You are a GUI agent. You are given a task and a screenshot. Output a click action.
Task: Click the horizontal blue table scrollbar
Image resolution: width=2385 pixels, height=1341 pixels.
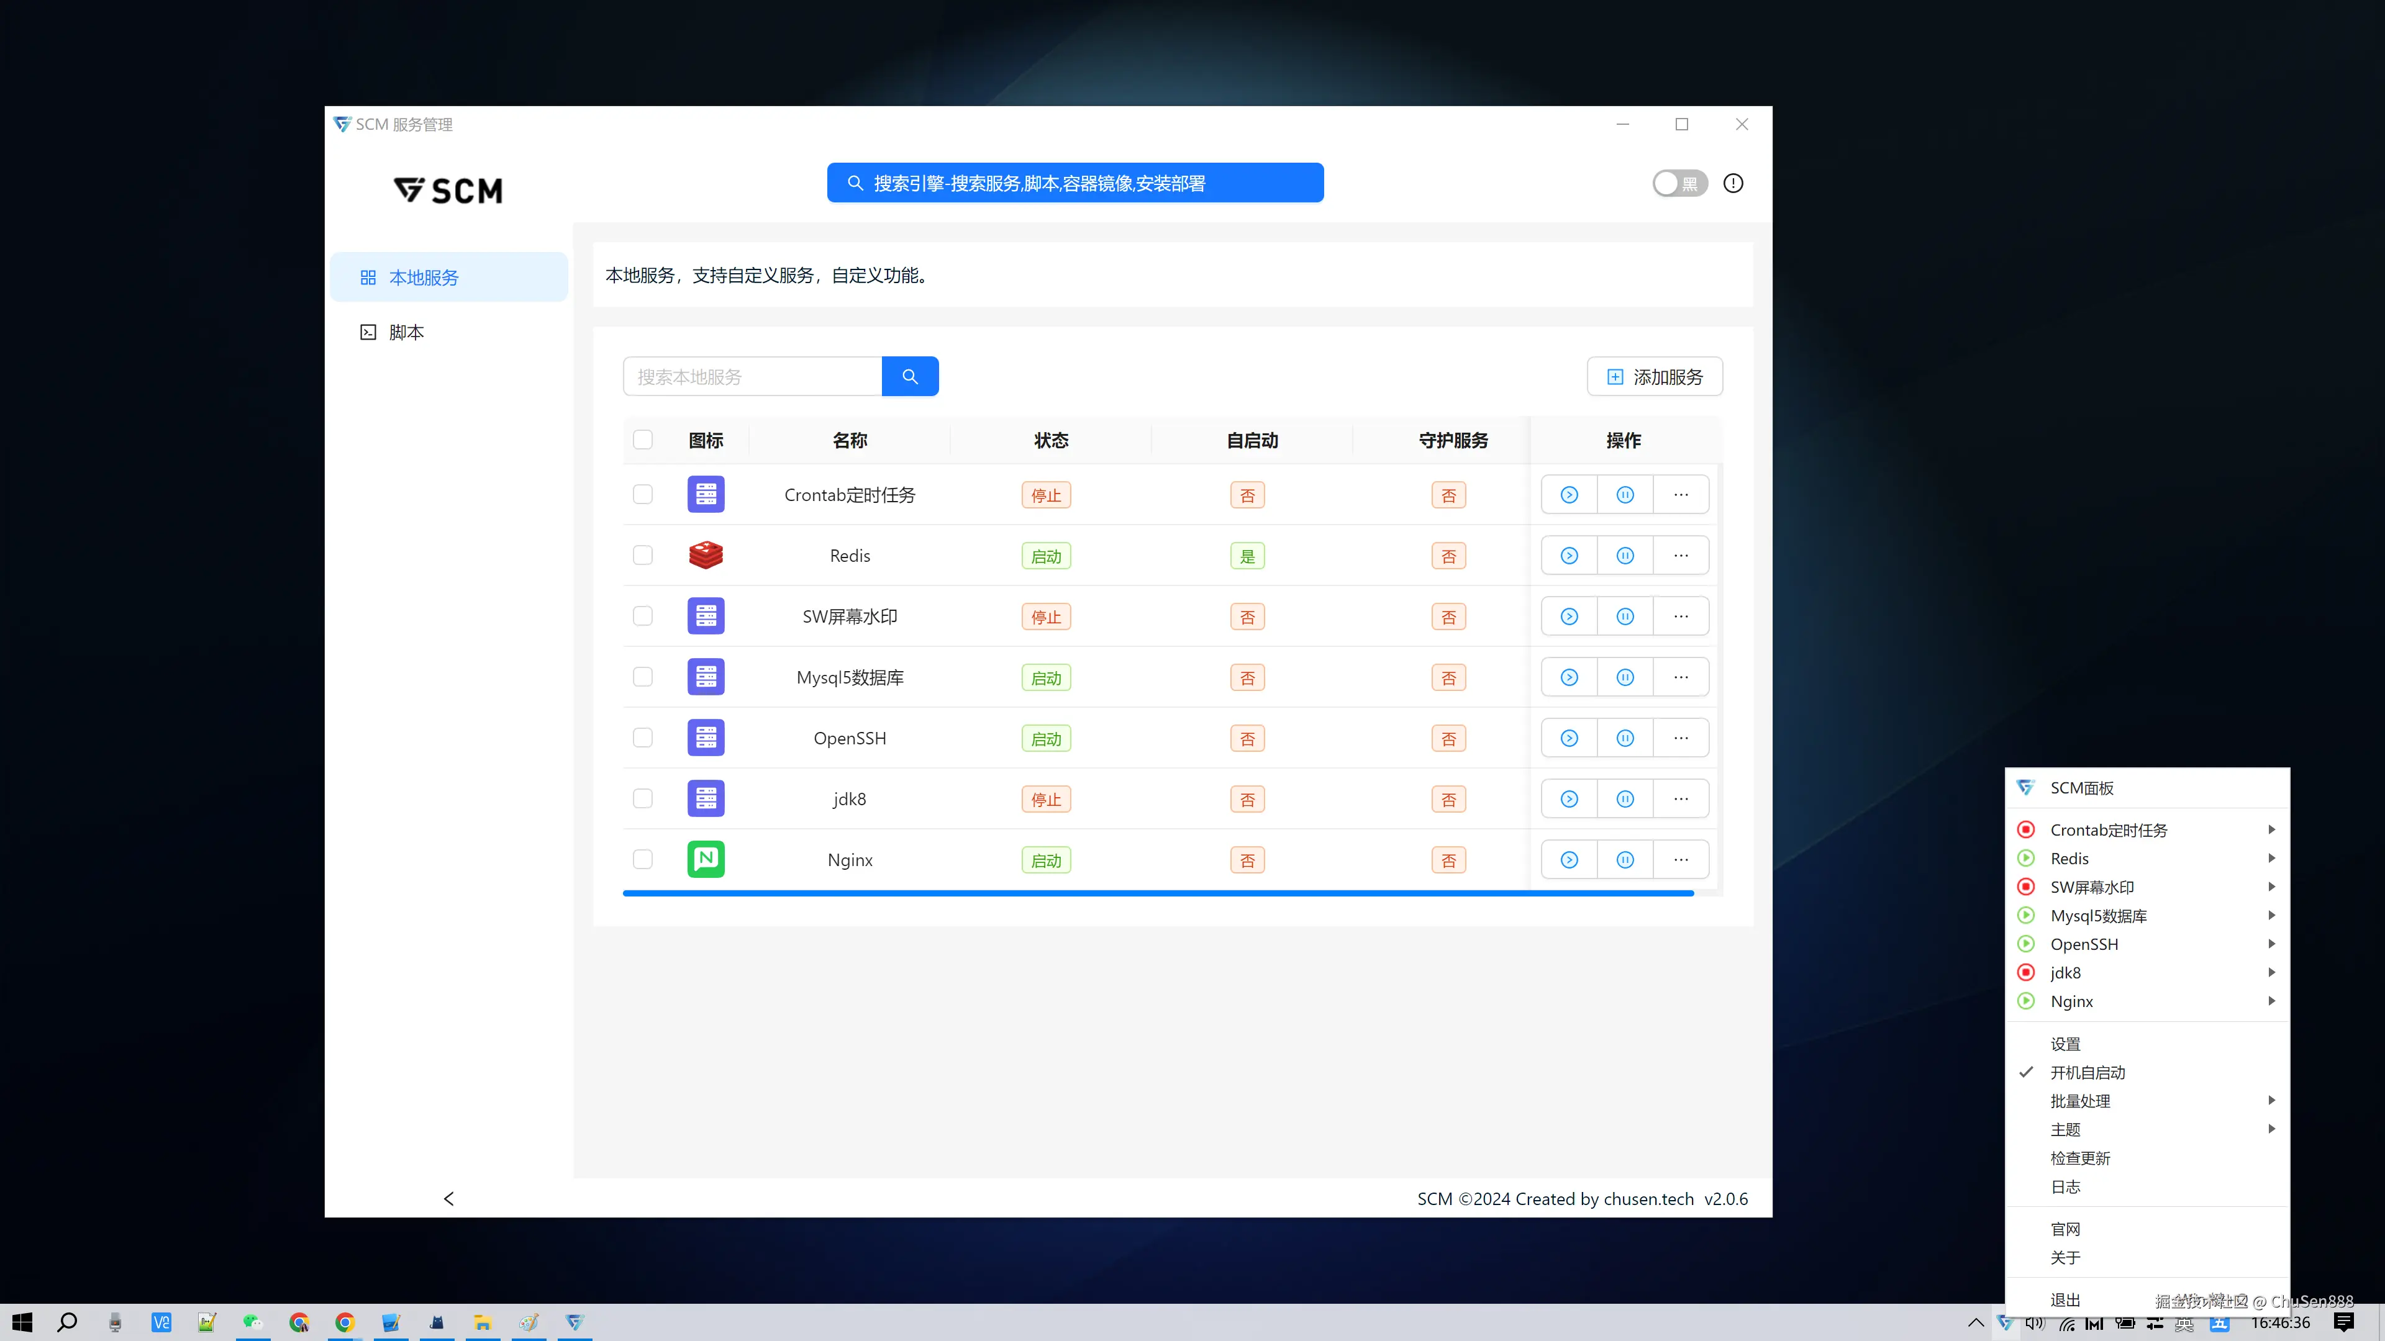click(1157, 893)
